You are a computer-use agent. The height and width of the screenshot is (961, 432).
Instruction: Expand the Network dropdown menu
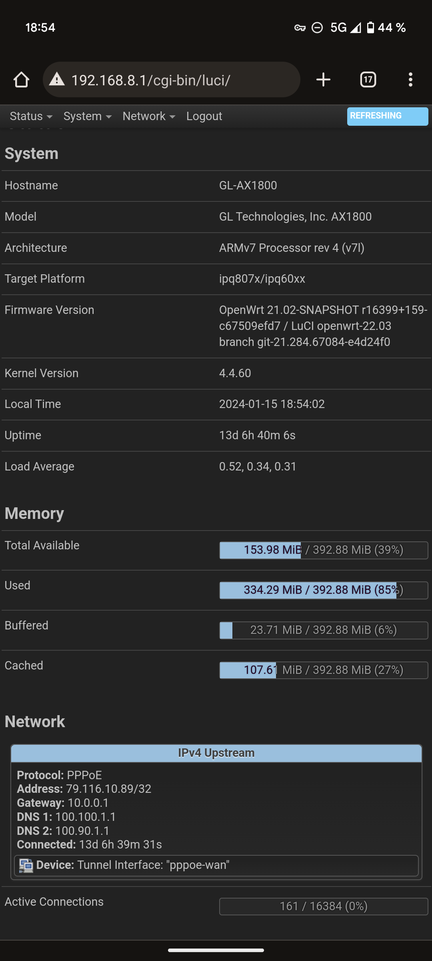(149, 116)
